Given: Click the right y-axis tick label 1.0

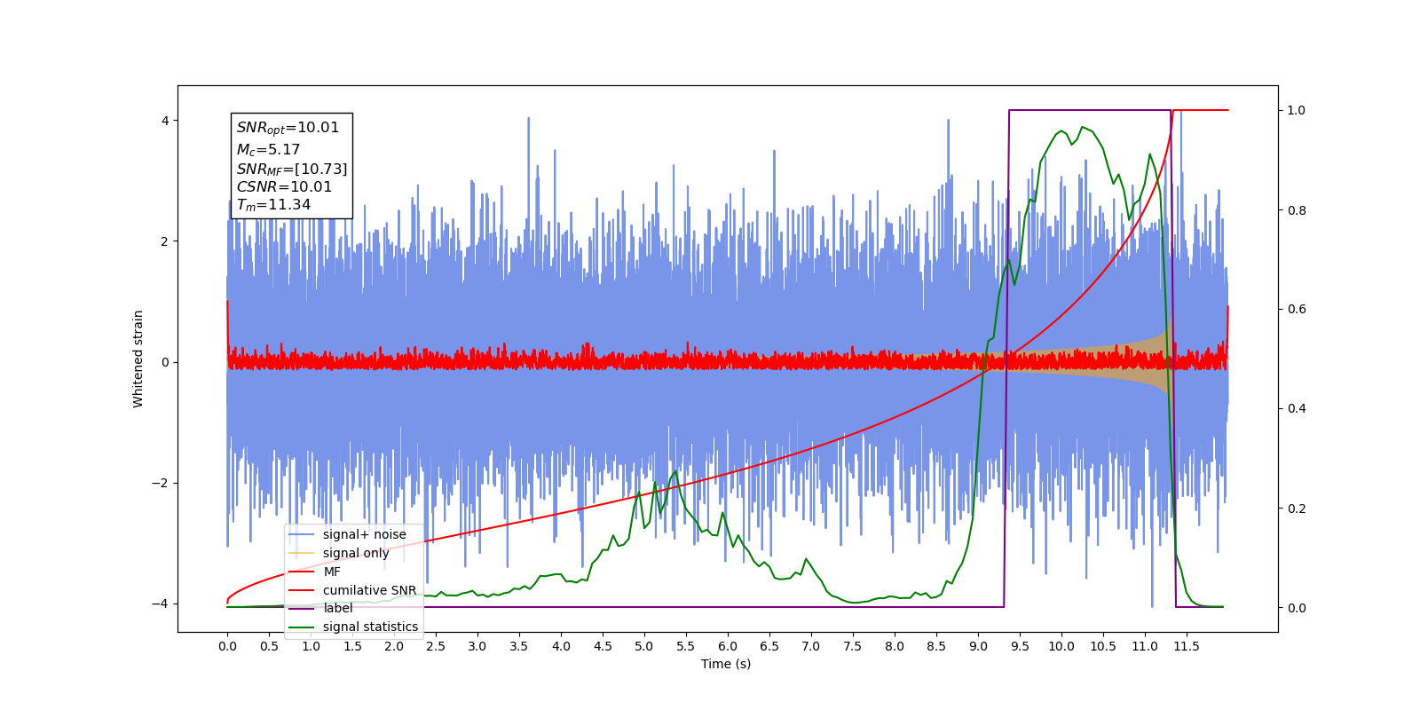Looking at the screenshot, I should tap(1297, 110).
